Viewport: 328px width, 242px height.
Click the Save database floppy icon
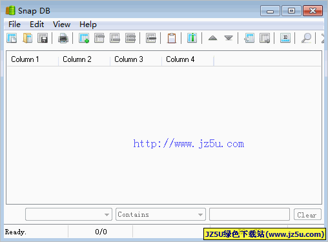[x=43, y=38]
